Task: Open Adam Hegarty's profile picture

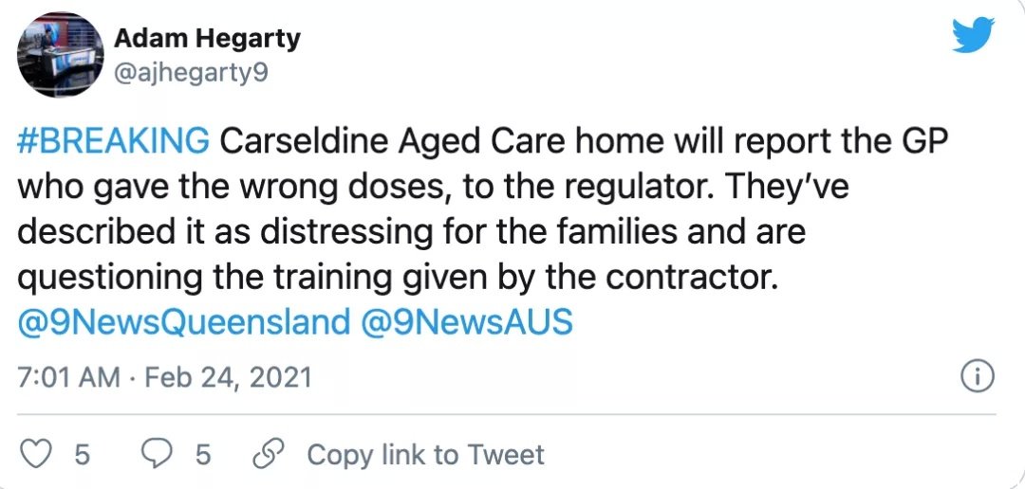Action: (x=60, y=54)
